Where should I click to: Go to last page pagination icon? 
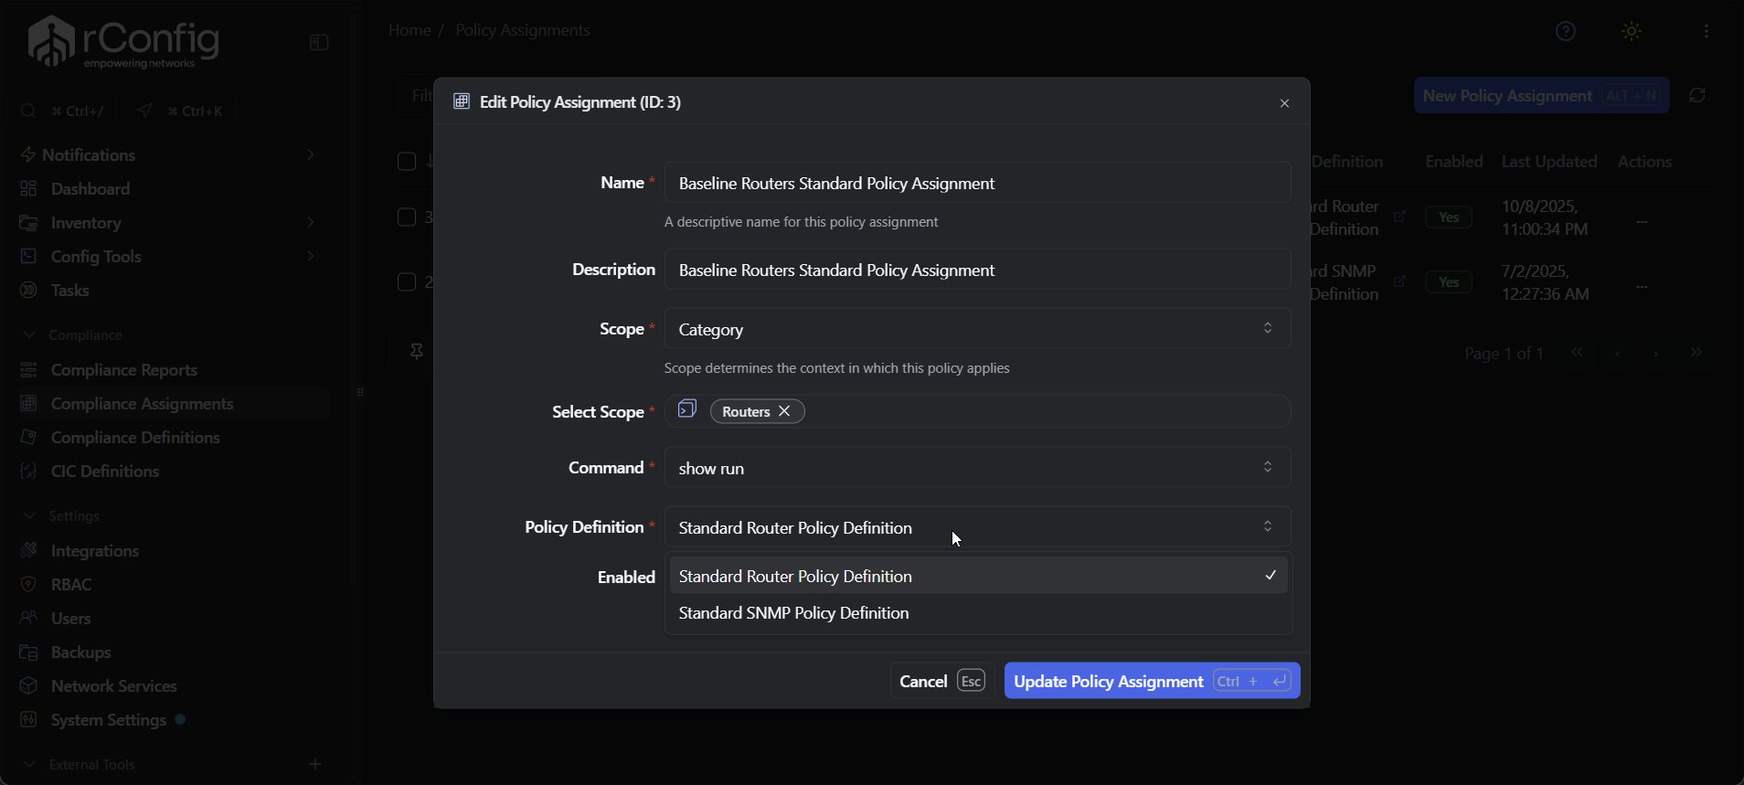tap(1696, 353)
